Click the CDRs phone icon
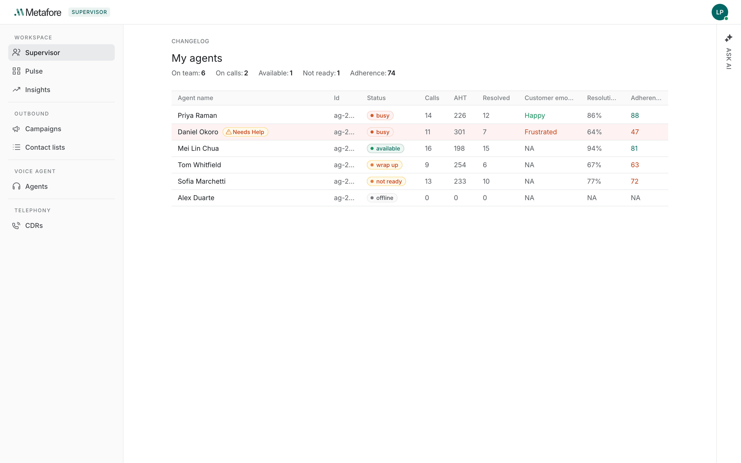Image resolution: width=741 pixels, height=463 pixels. (16, 226)
